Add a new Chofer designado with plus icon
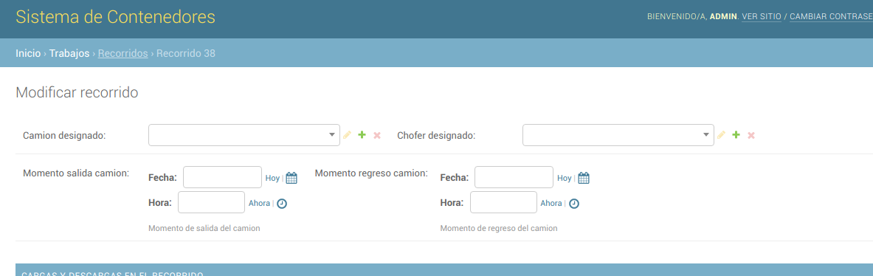The width and height of the screenshot is (873, 276). click(736, 134)
